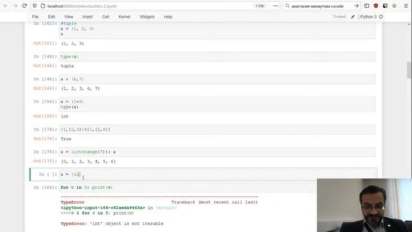
Task: Click the 110% zoom level indicator
Action: tap(259, 6)
